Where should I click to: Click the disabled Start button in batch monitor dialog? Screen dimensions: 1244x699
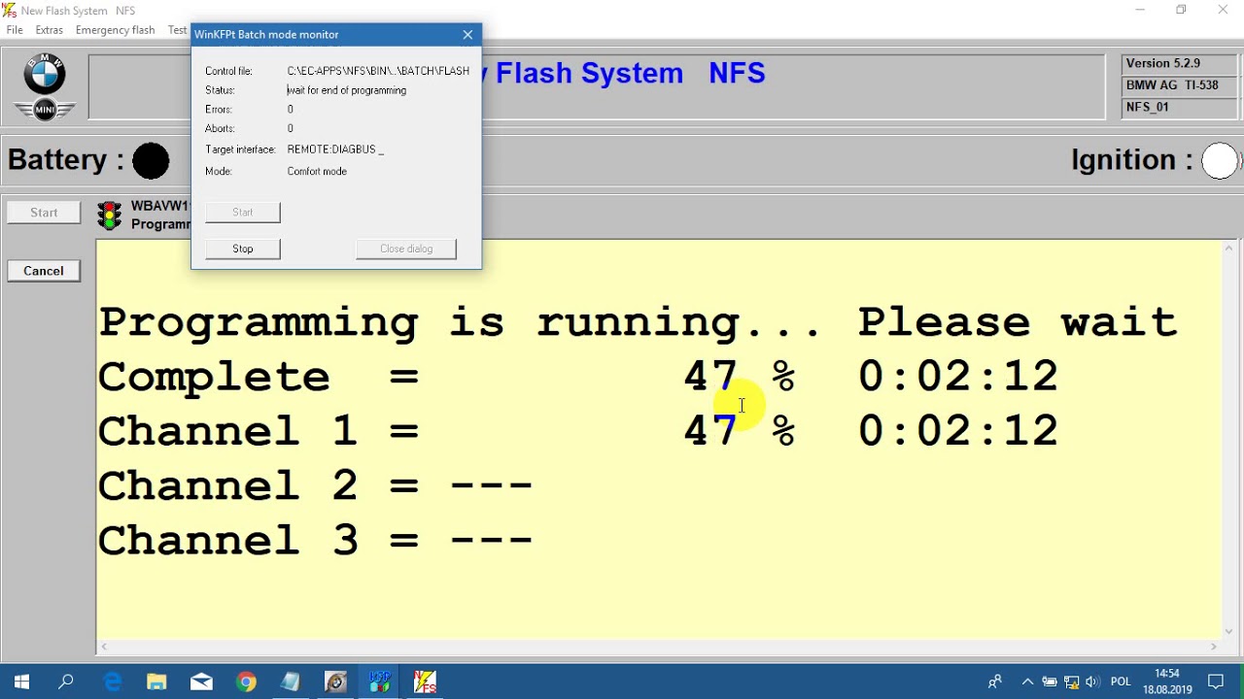pyautogui.click(x=243, y=212)
